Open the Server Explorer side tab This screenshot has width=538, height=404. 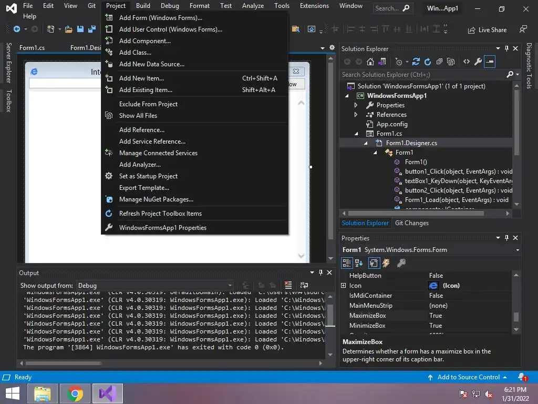pos(9,63)
